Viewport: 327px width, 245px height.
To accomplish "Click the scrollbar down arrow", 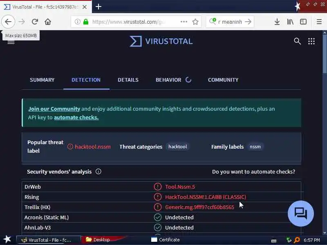I will pyautogui.click(x=325, y=233).
